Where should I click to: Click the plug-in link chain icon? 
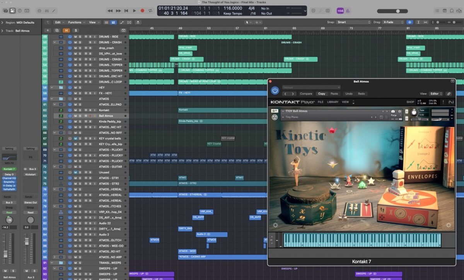click(x=449, y=94)
